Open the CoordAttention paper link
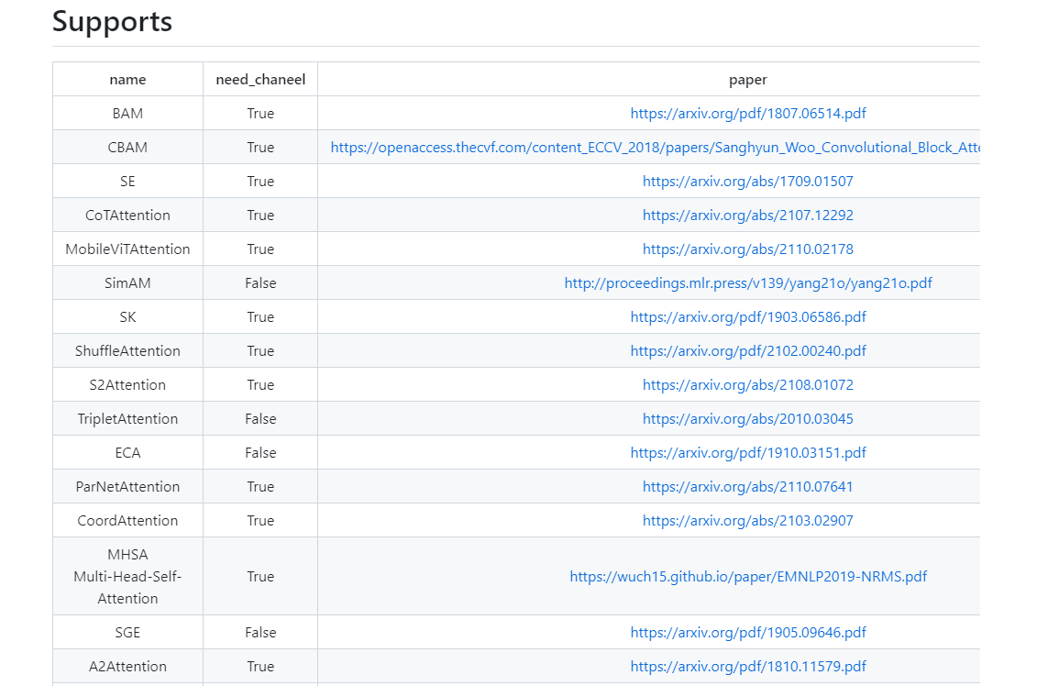 tap(748, 520)
